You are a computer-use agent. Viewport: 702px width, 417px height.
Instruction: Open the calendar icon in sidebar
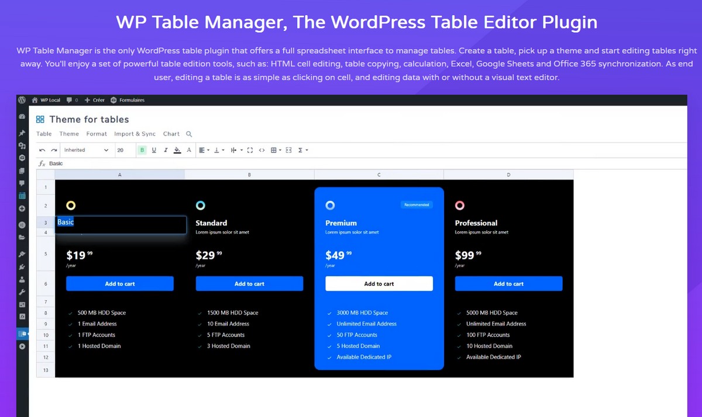(22, 196)
